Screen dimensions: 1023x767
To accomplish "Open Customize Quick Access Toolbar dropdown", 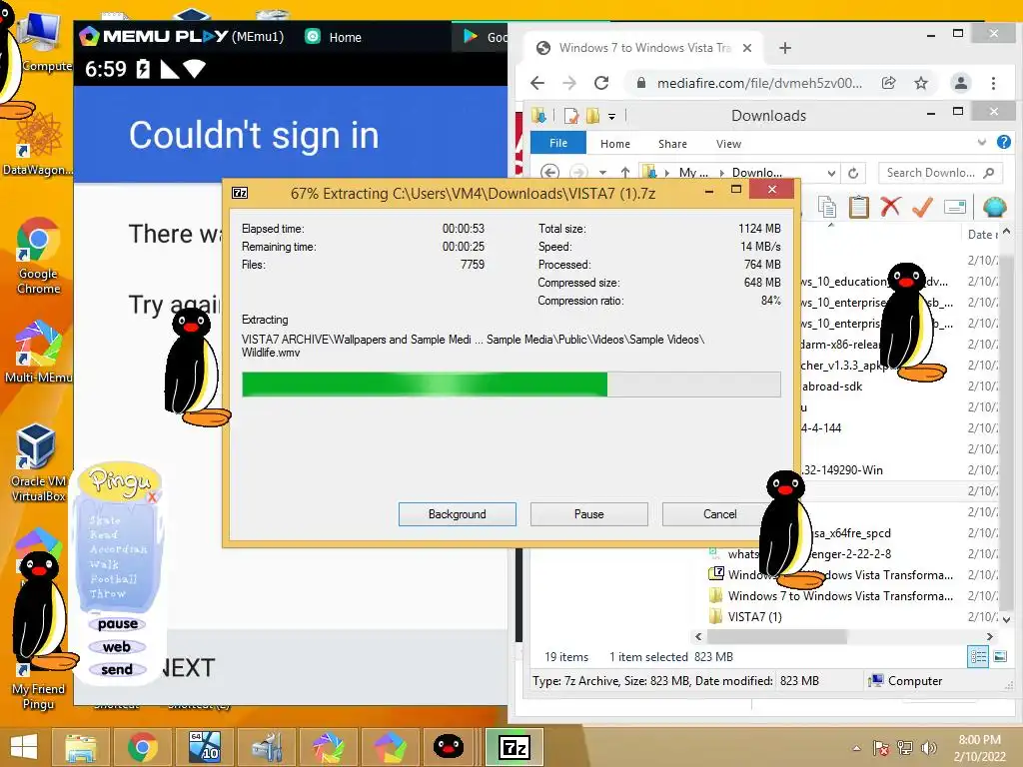I will [x=612, y=117].
